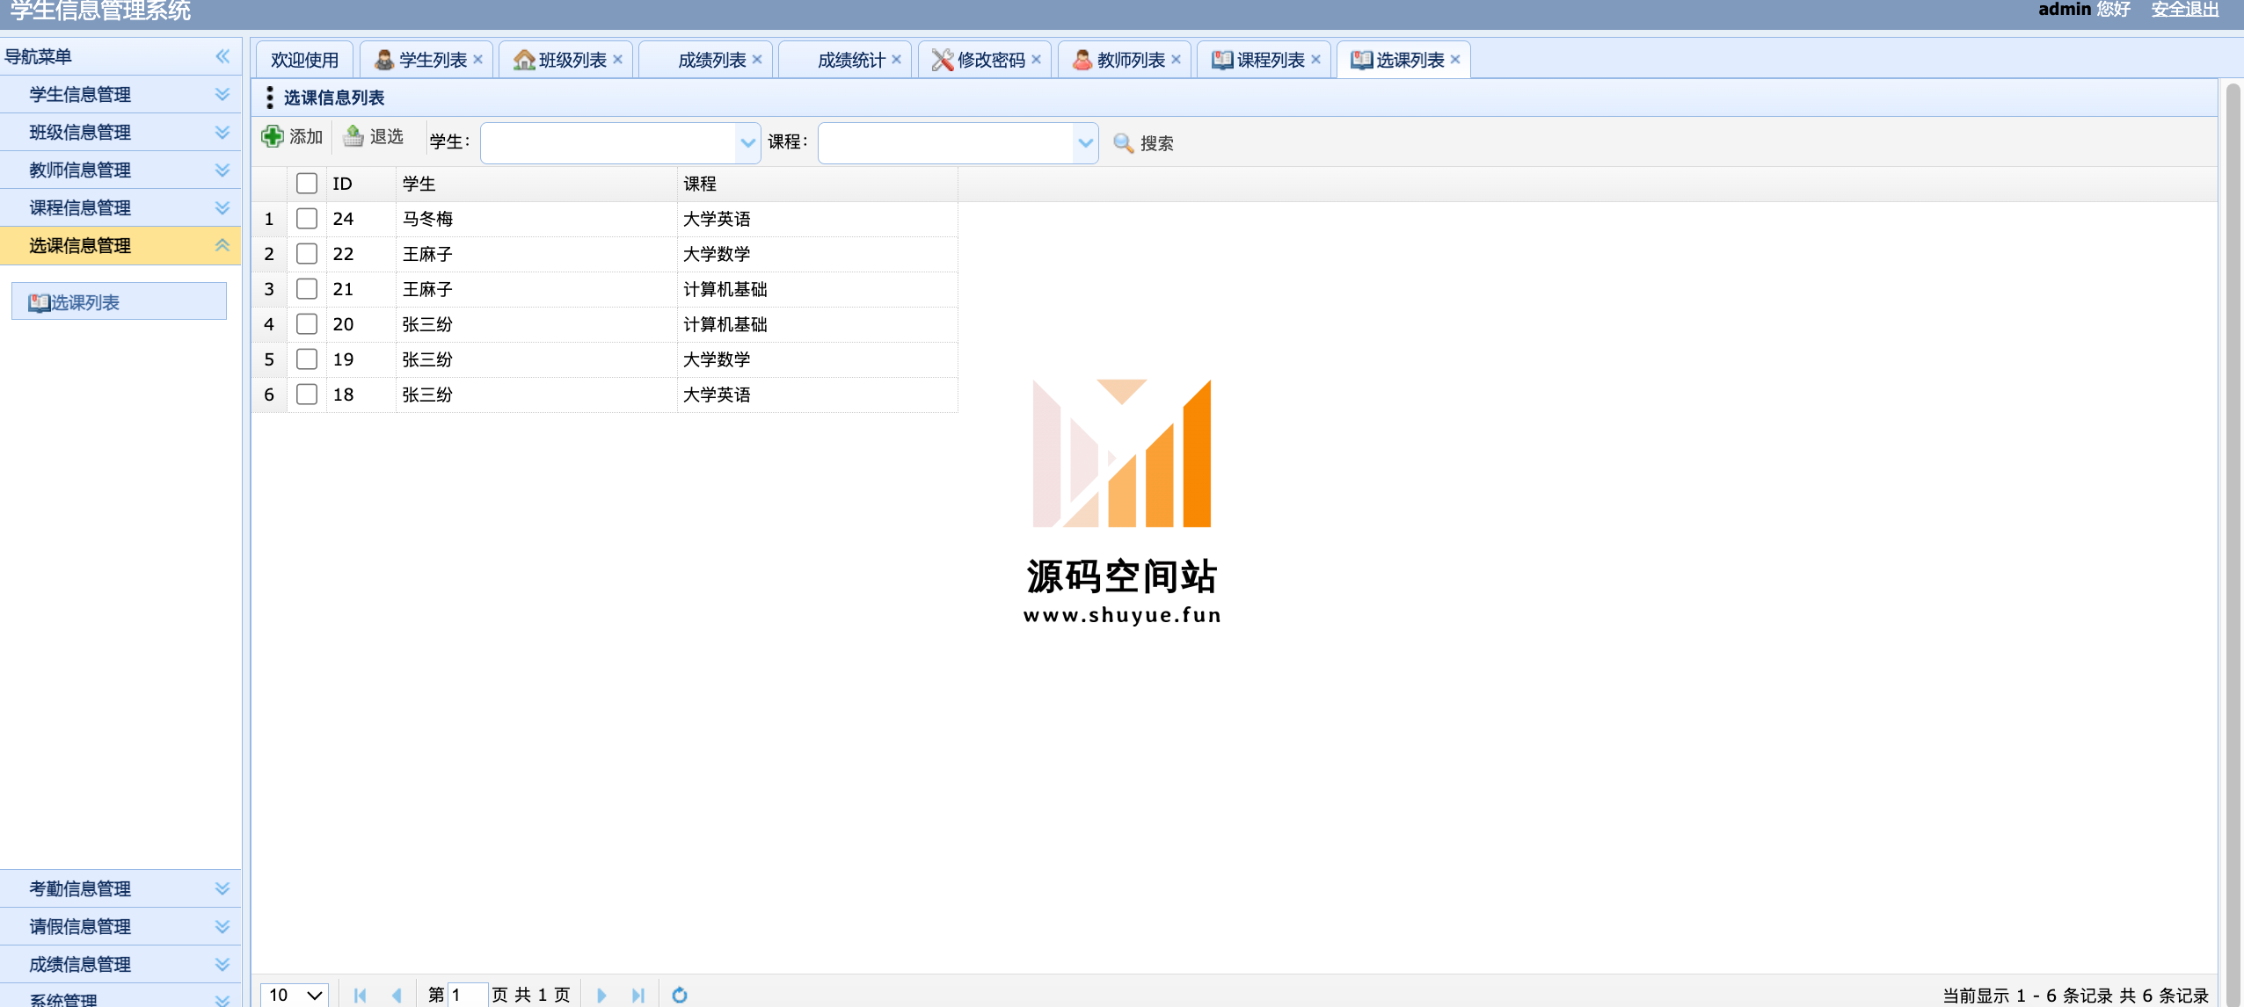This screenshot has height=1007, width=2244.
Task: Click the 课程 filter input field
Action: pos(946,142)
